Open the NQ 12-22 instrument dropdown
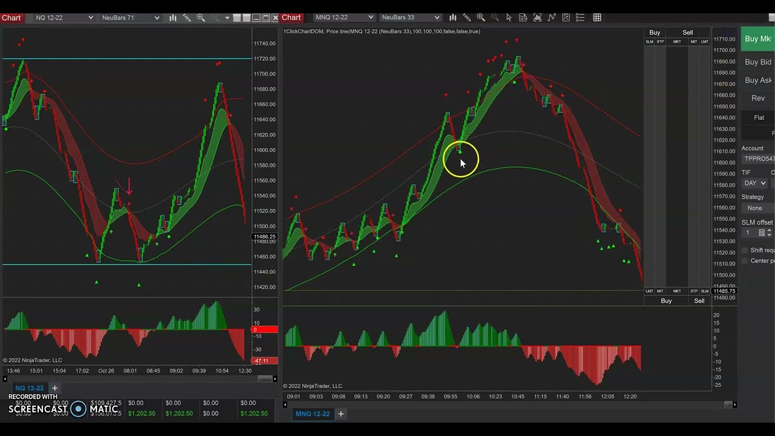The width and height of the screenshot is (775, 436). [x=64, y=18]
